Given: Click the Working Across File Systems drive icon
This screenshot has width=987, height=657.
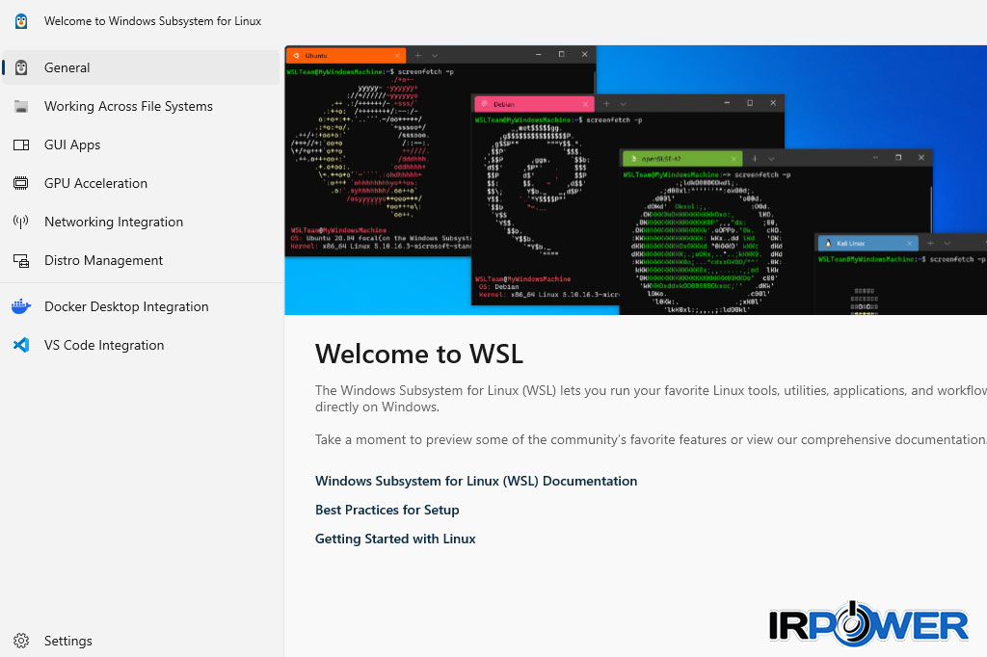Looking at the screenshot, I should tap(21, 106).
